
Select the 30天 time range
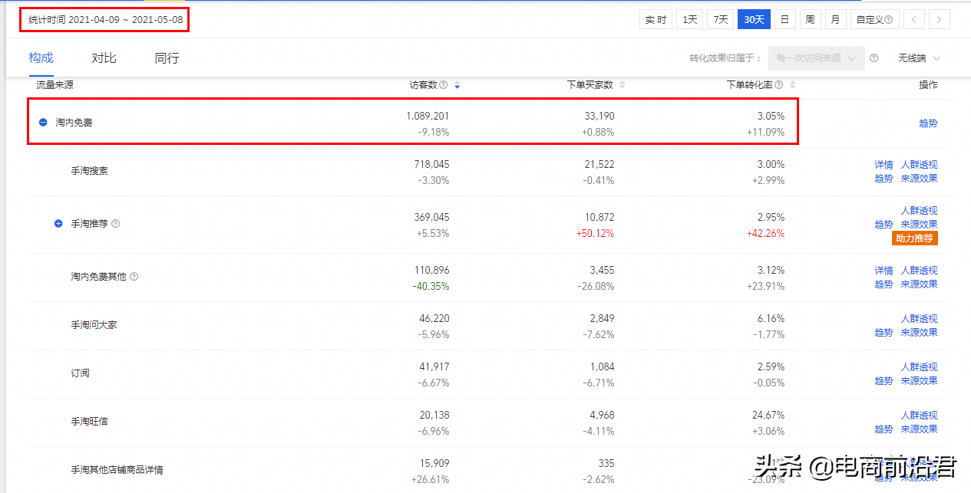click(754, 20)
